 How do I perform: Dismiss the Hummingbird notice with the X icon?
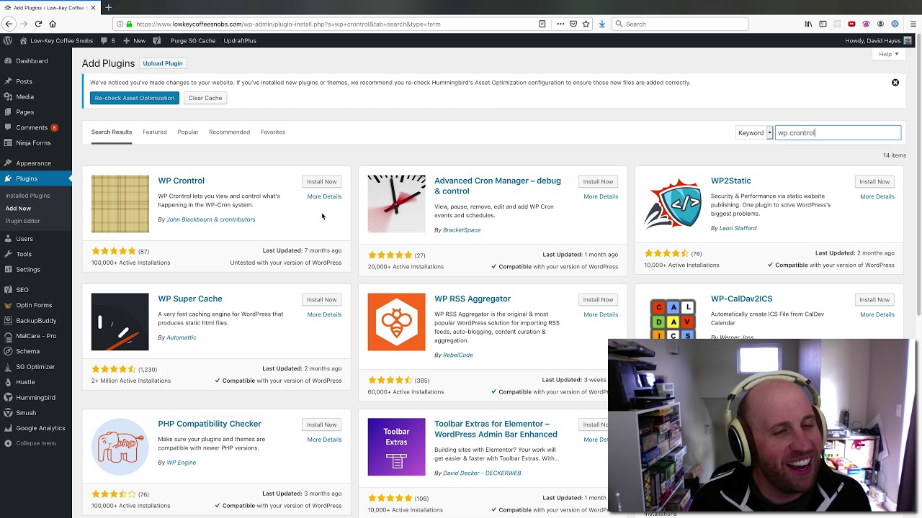[895, 83]
